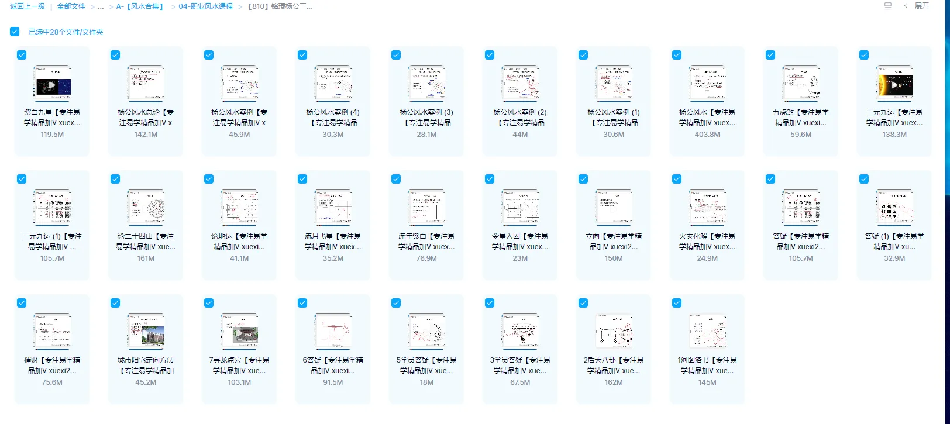Uncheck the 3学员答疑 file checkbox
The image size is (950, 424).
pos(490,303)
